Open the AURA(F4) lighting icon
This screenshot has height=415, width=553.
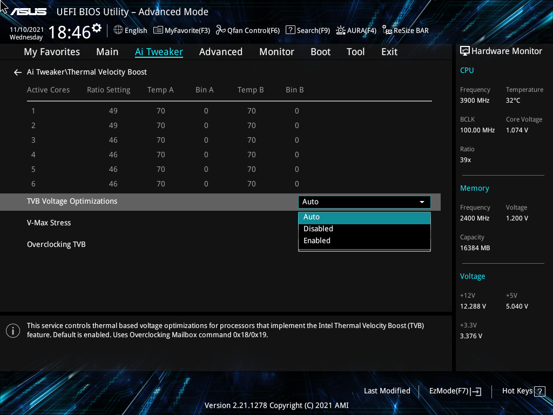[x=340, y=30]
